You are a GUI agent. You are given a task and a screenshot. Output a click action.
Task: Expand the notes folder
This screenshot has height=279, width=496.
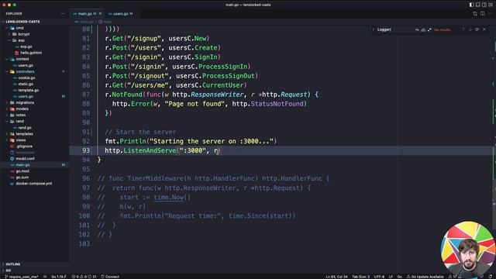[x=34, y=115]
